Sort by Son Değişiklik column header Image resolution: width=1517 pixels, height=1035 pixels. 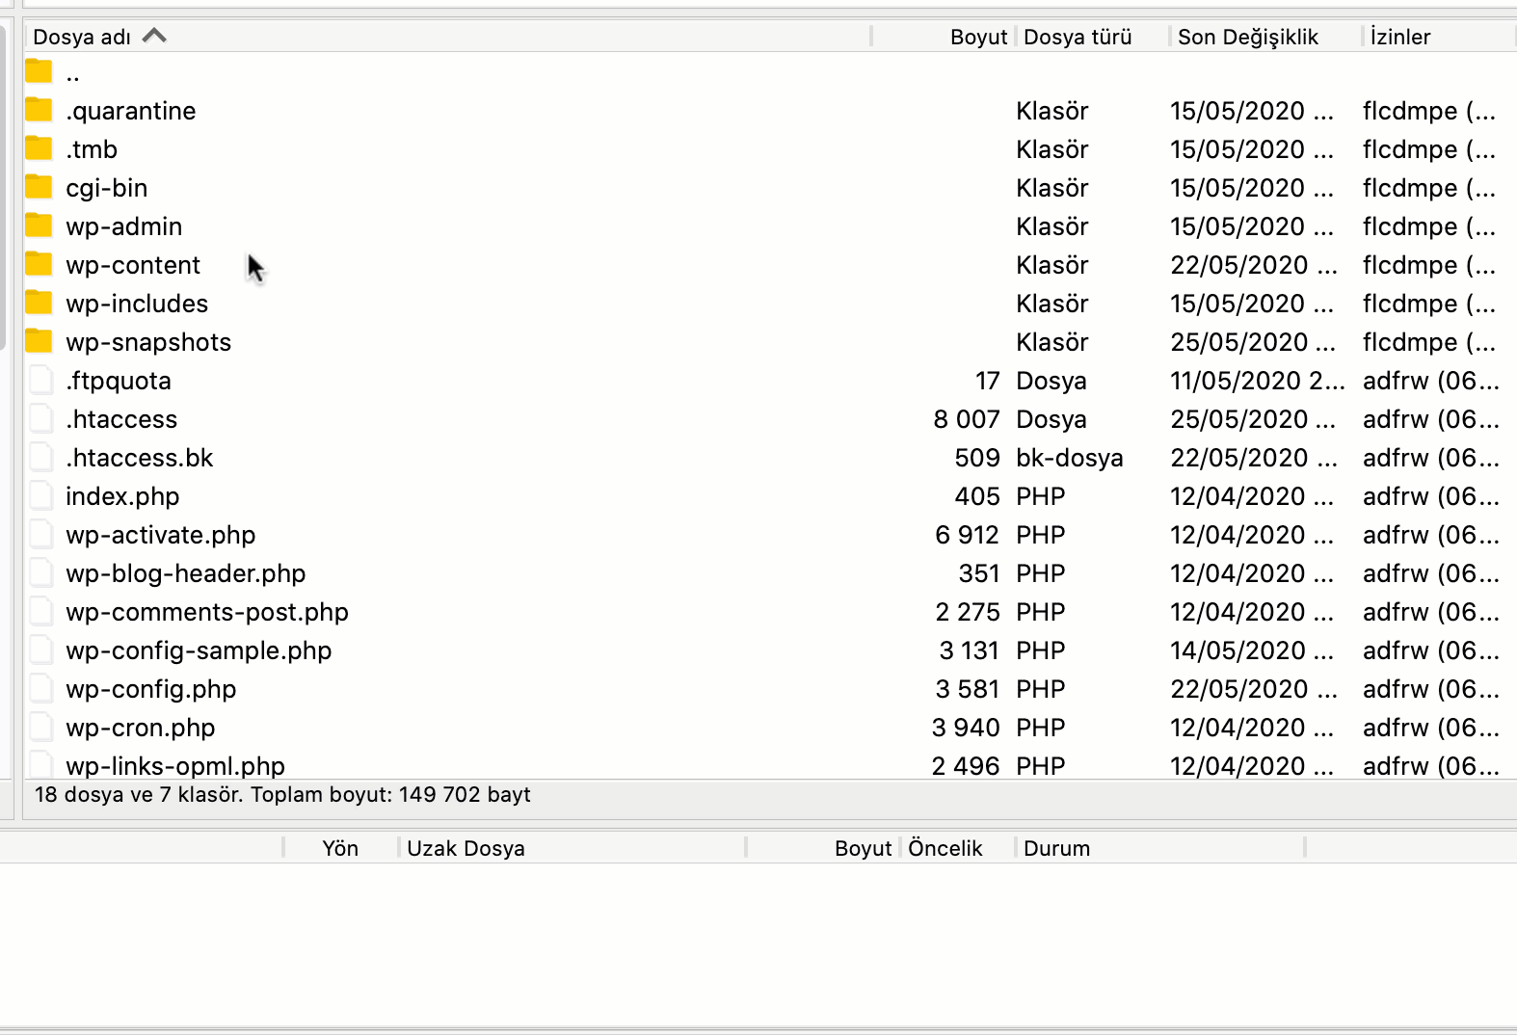1247,37
